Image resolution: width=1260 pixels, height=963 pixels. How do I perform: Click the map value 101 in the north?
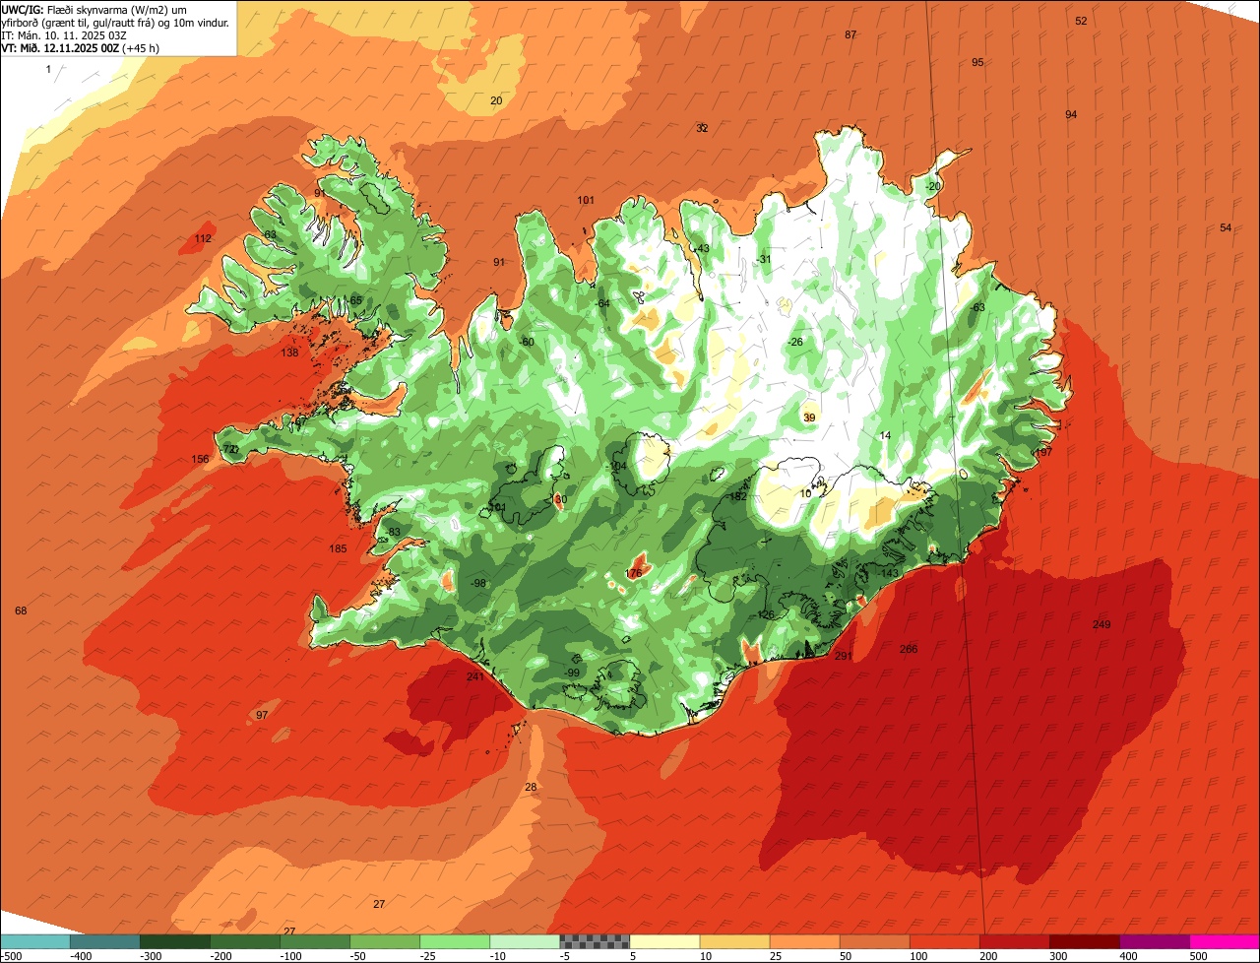click(x=586, y=200)
